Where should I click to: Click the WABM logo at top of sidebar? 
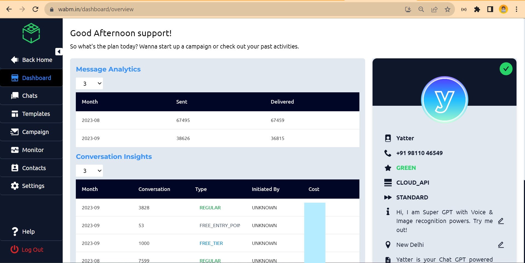pos(31,33)
